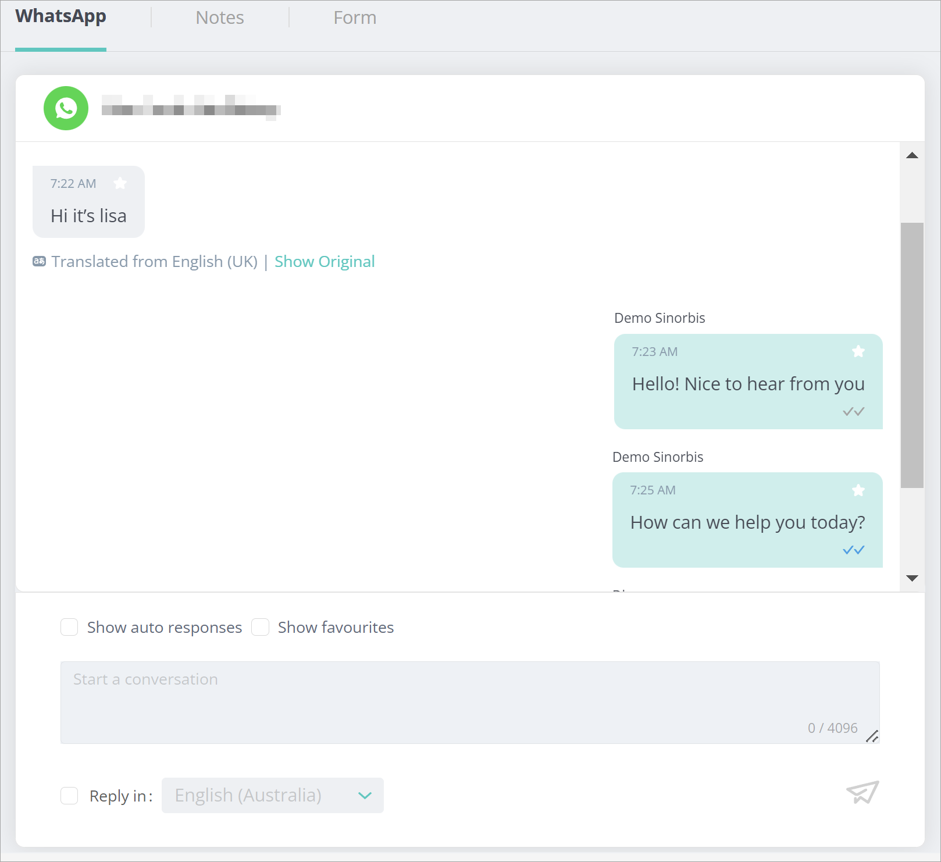
Task: Switch to the WhatsApp tab
Action: tap(60, 17)
